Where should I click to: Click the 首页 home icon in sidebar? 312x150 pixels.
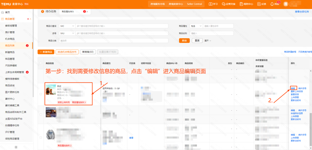(3, 12)
